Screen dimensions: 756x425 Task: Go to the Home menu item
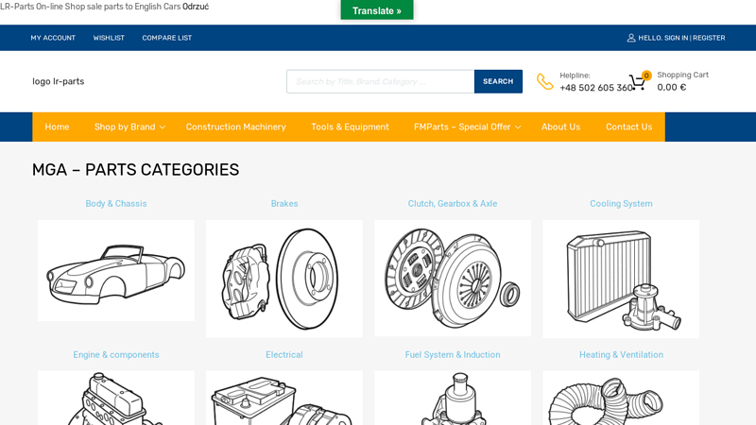coord(57,127)
